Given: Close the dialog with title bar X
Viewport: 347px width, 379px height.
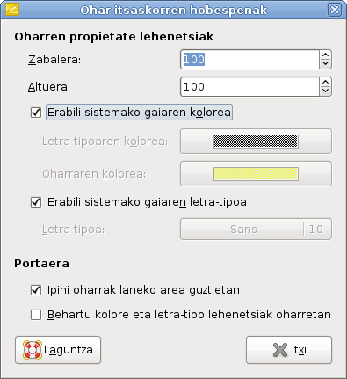Looking at the screenshot, I should pos(335,10).
